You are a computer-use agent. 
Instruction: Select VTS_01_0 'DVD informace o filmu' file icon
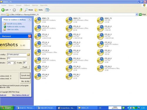(x=69, y=28)
